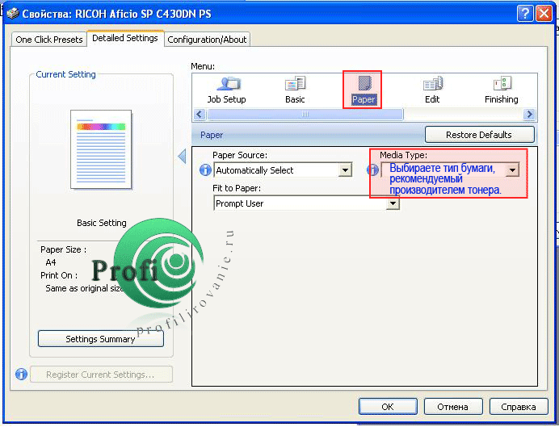Open the Finishing menu icon
Image resolution: width=559 pixels, height=427 pixels.
(501, 89)
